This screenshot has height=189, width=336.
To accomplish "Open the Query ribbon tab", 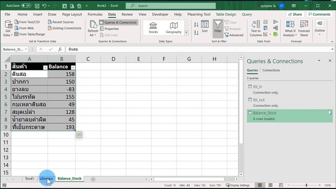I will 247,14.
